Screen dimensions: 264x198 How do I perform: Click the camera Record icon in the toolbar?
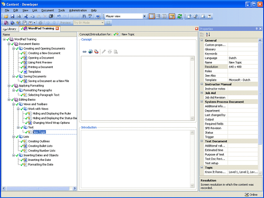51,16
